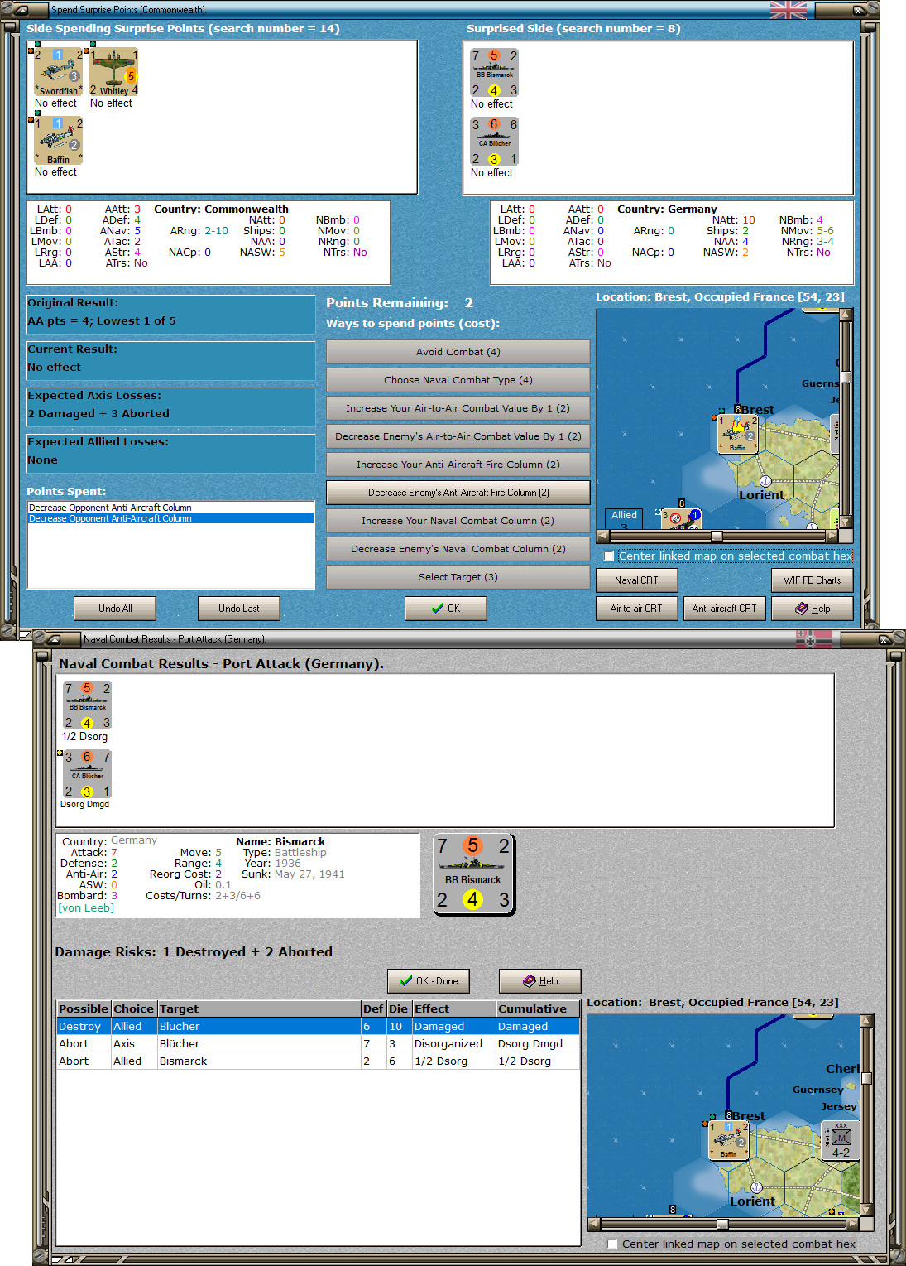Click the Cumulative column header
This screenshot has height=1266, width=906.
[538, 1008]
